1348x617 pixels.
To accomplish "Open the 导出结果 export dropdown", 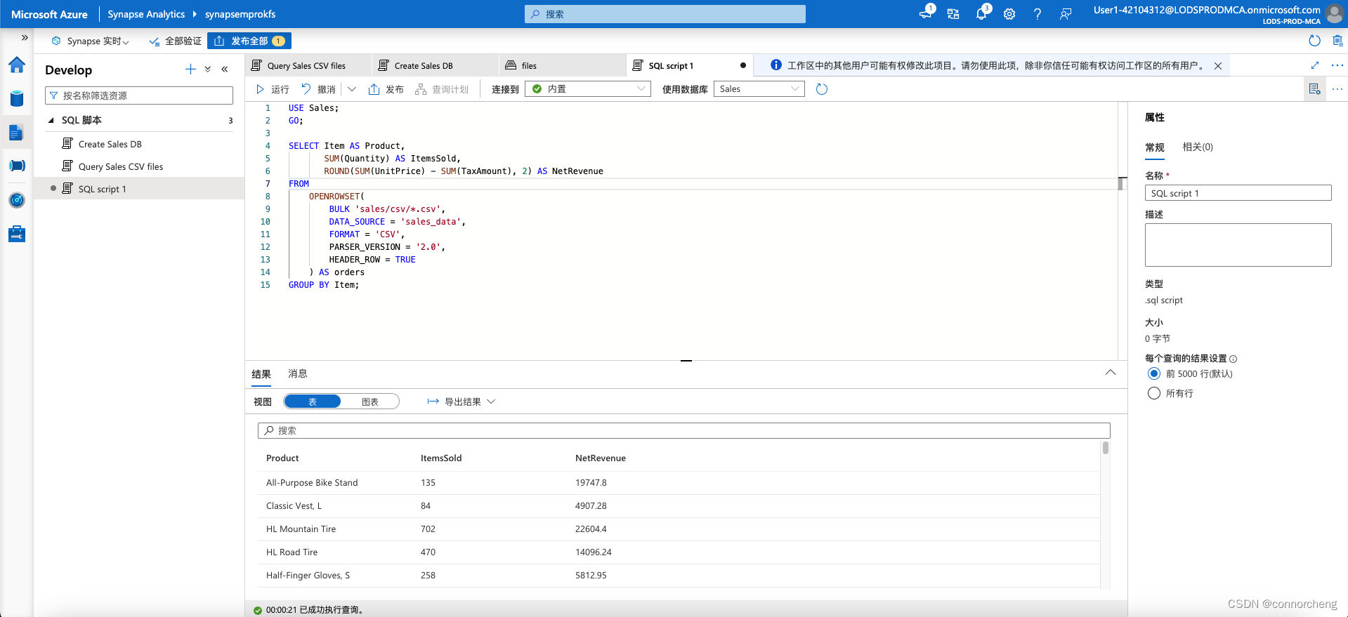I will [462, 402].
